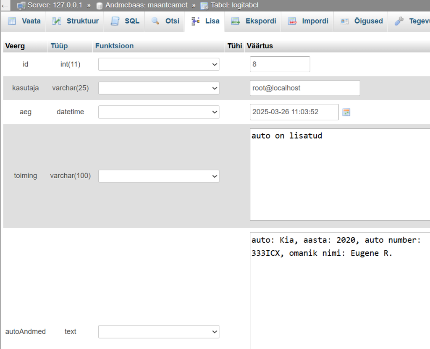Open function dropdown for toiming row
This screenshot has width=430, height=349.
tap(159, 176)
